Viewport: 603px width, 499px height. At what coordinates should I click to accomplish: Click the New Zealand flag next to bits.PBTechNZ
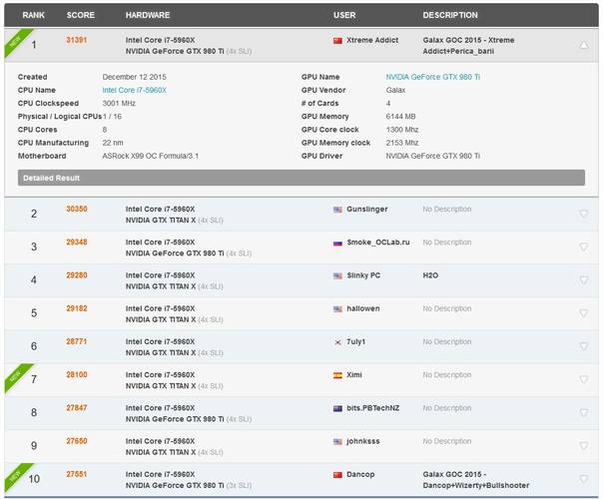pyautogui.click(x=337, y=408)
